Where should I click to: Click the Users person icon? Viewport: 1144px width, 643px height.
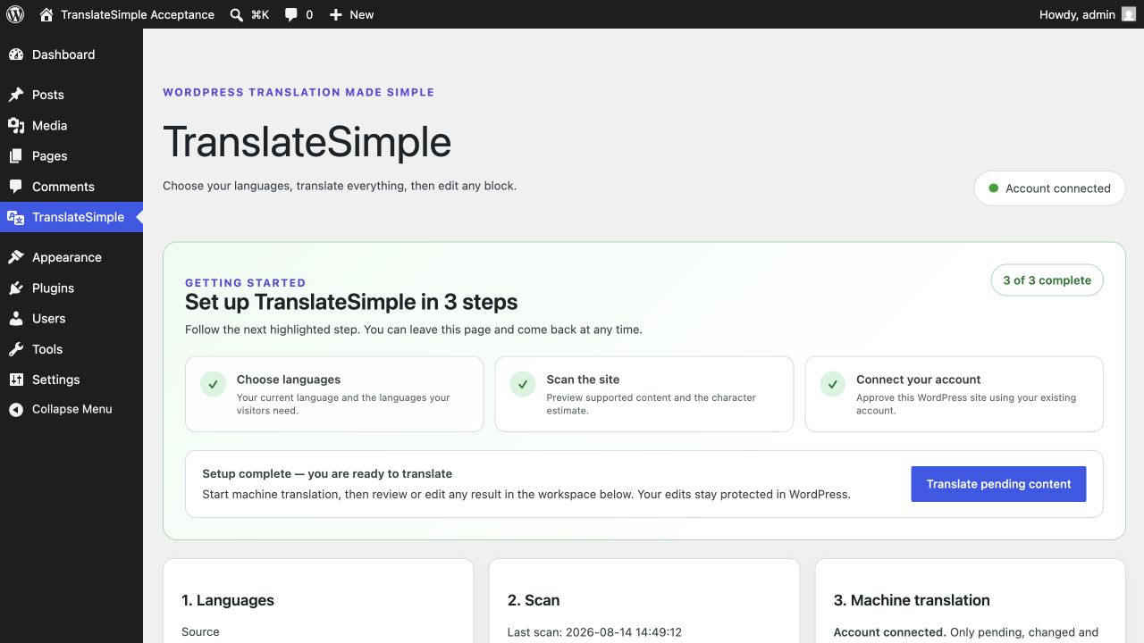(16, 318)
